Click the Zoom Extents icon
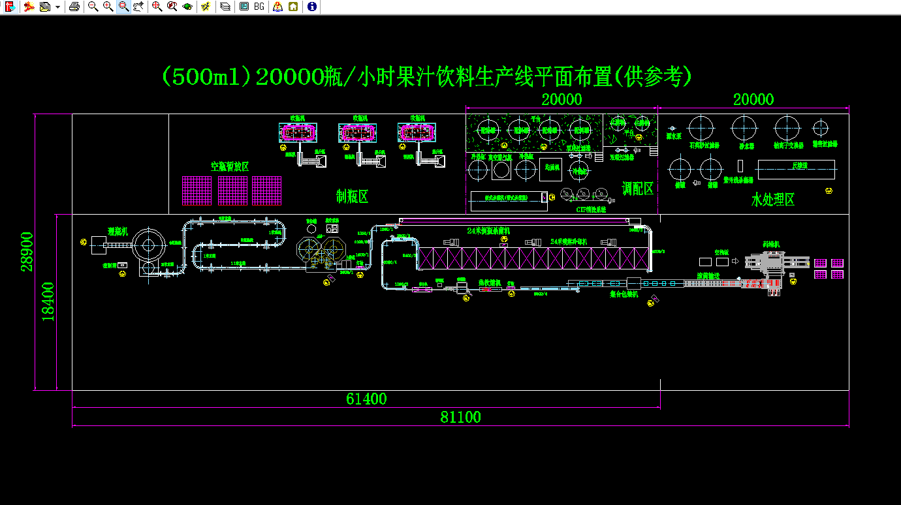Screen dimensions: 901x505 pos(157,7)
